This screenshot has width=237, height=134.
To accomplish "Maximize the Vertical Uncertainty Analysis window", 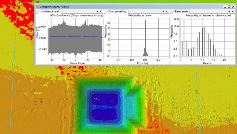I will [229, 7].
